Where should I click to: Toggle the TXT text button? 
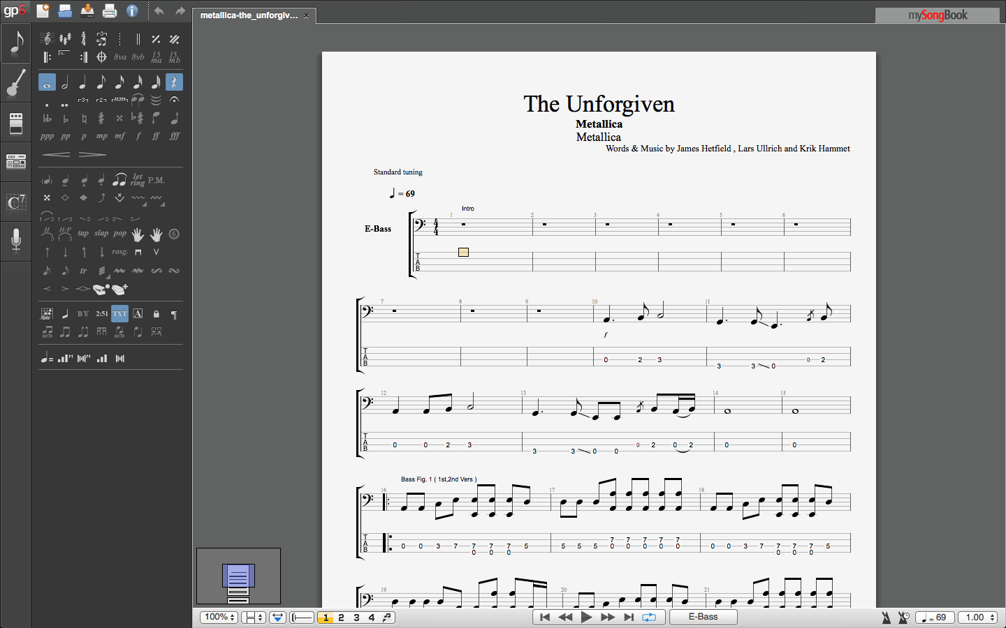pyautogui.click(x=119, y=314)
